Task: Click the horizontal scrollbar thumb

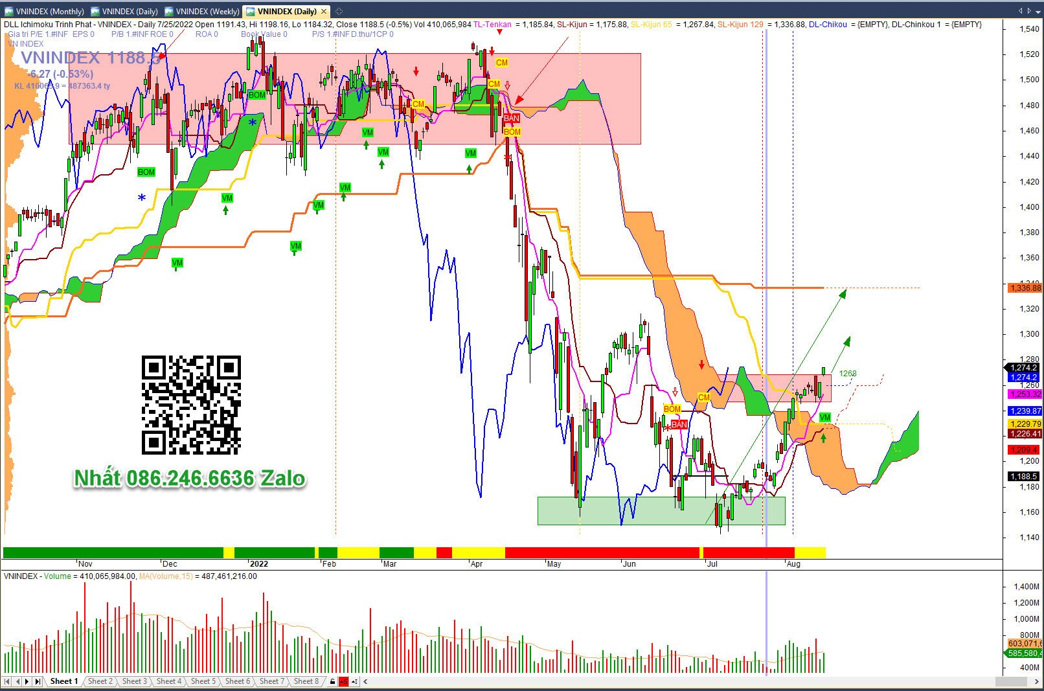Action: tap(1010, 681)
